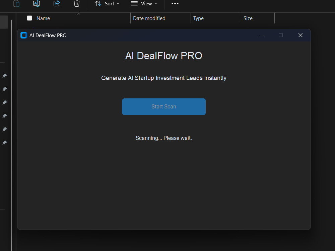Viewport: 335px width, 251px height.
Task: Click the large 'AI DealFlow PRO' heading
Action: (164, 56)
